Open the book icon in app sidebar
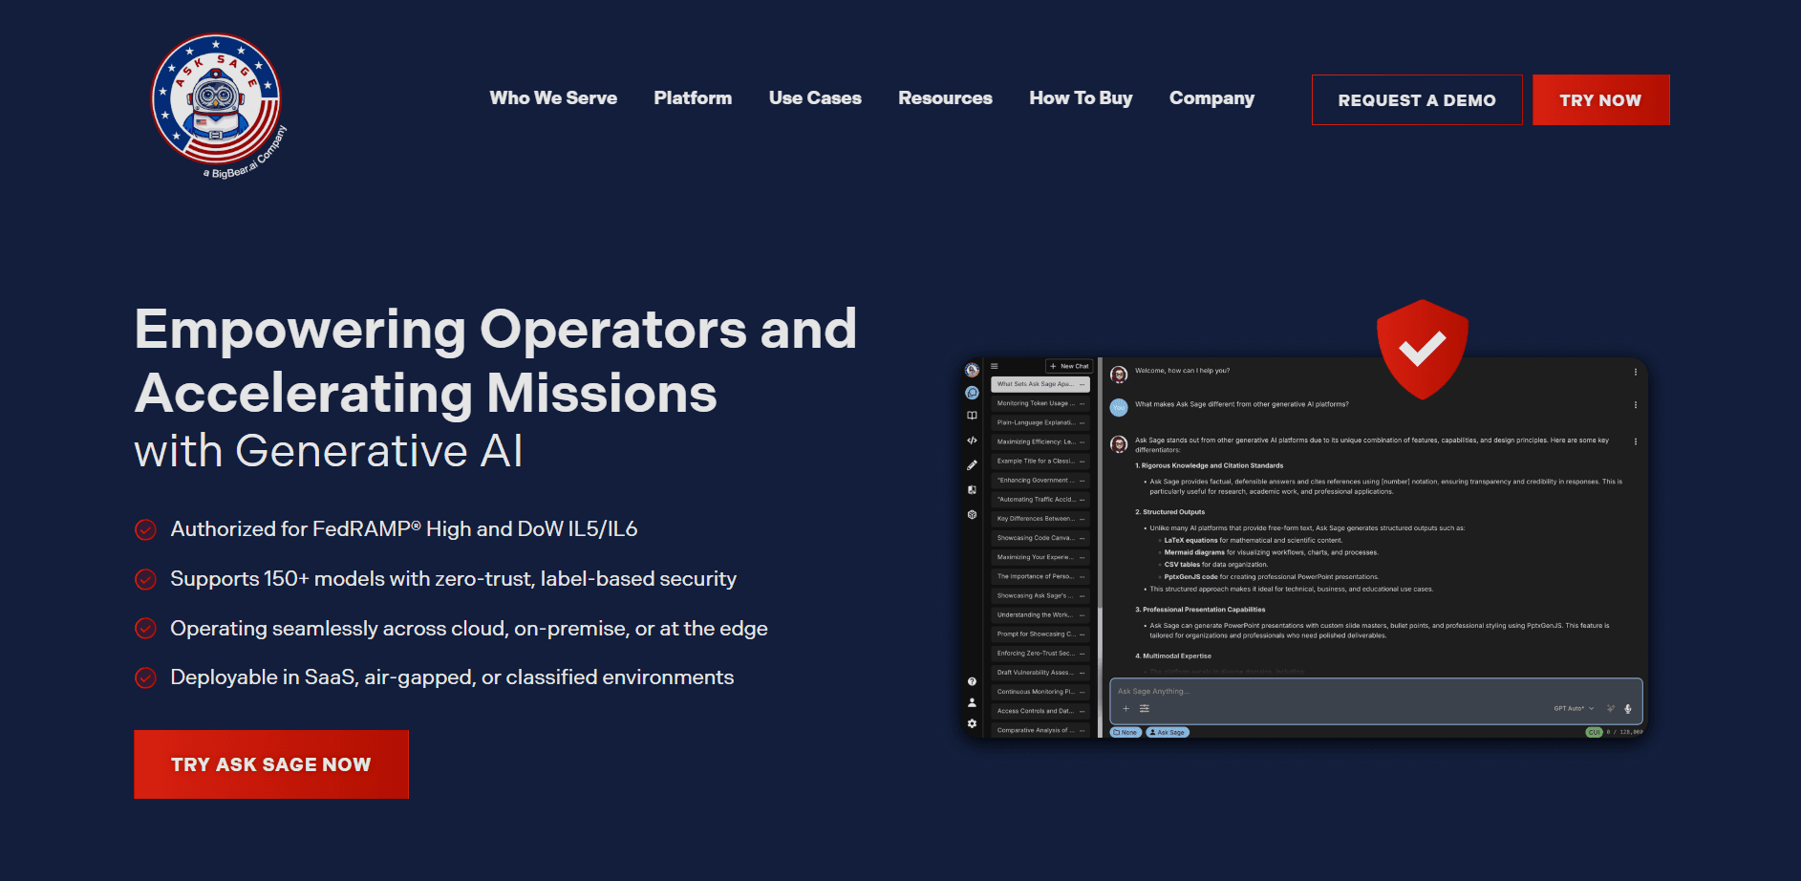 point(972,416)
